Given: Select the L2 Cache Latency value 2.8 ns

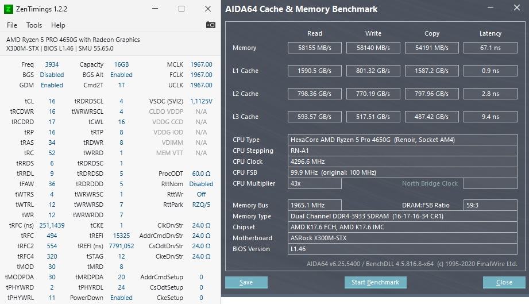Looking at the screenshot, I should (x=490, y=94).
